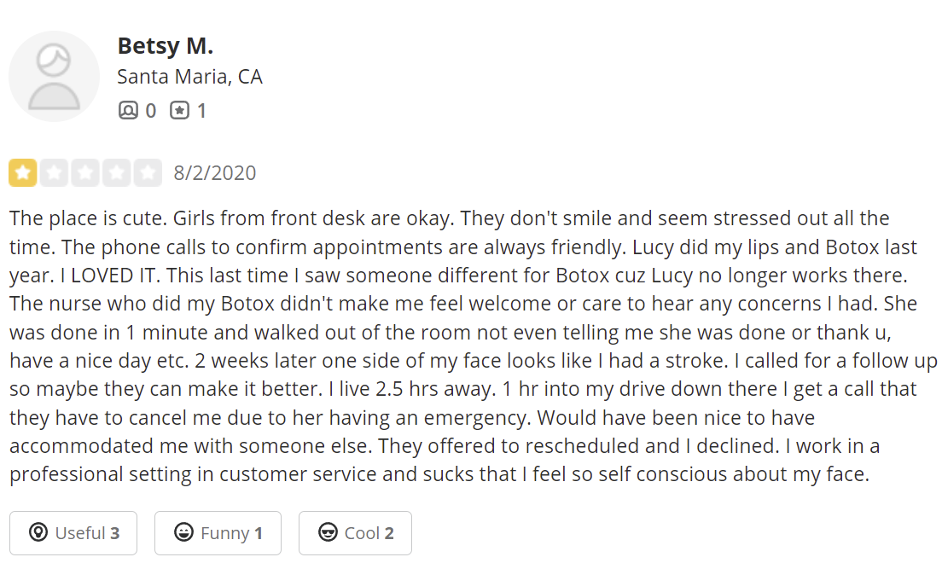Click the 8/2/2020 review date

pyautogui.click(x=214, y=173)
